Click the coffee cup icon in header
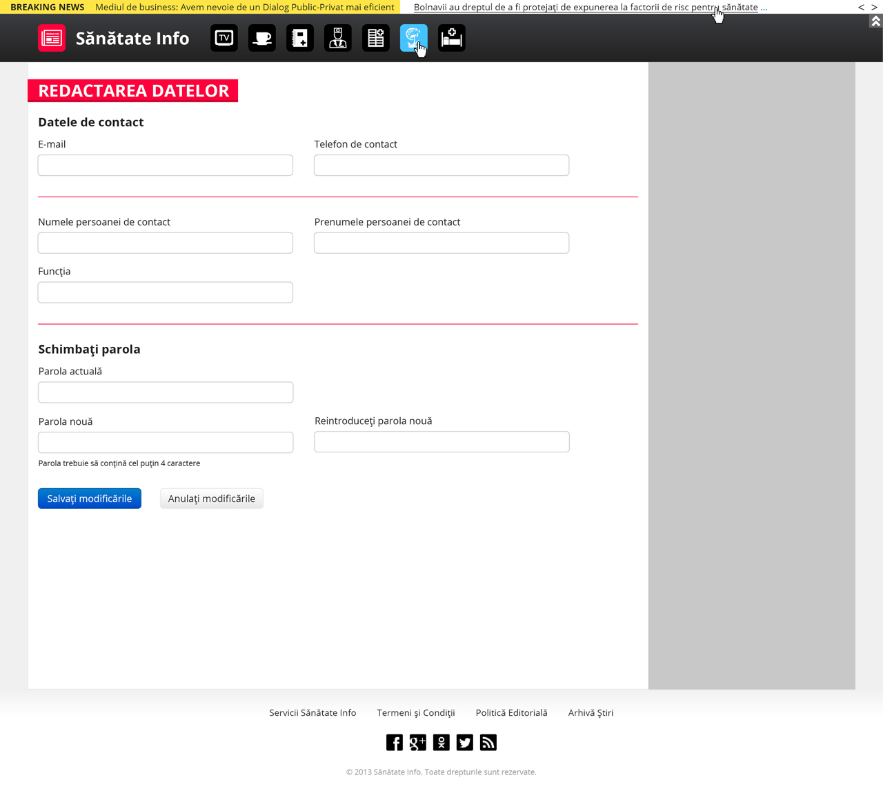The width and height of the screenshot is (883, 793). tap(262, 38)
